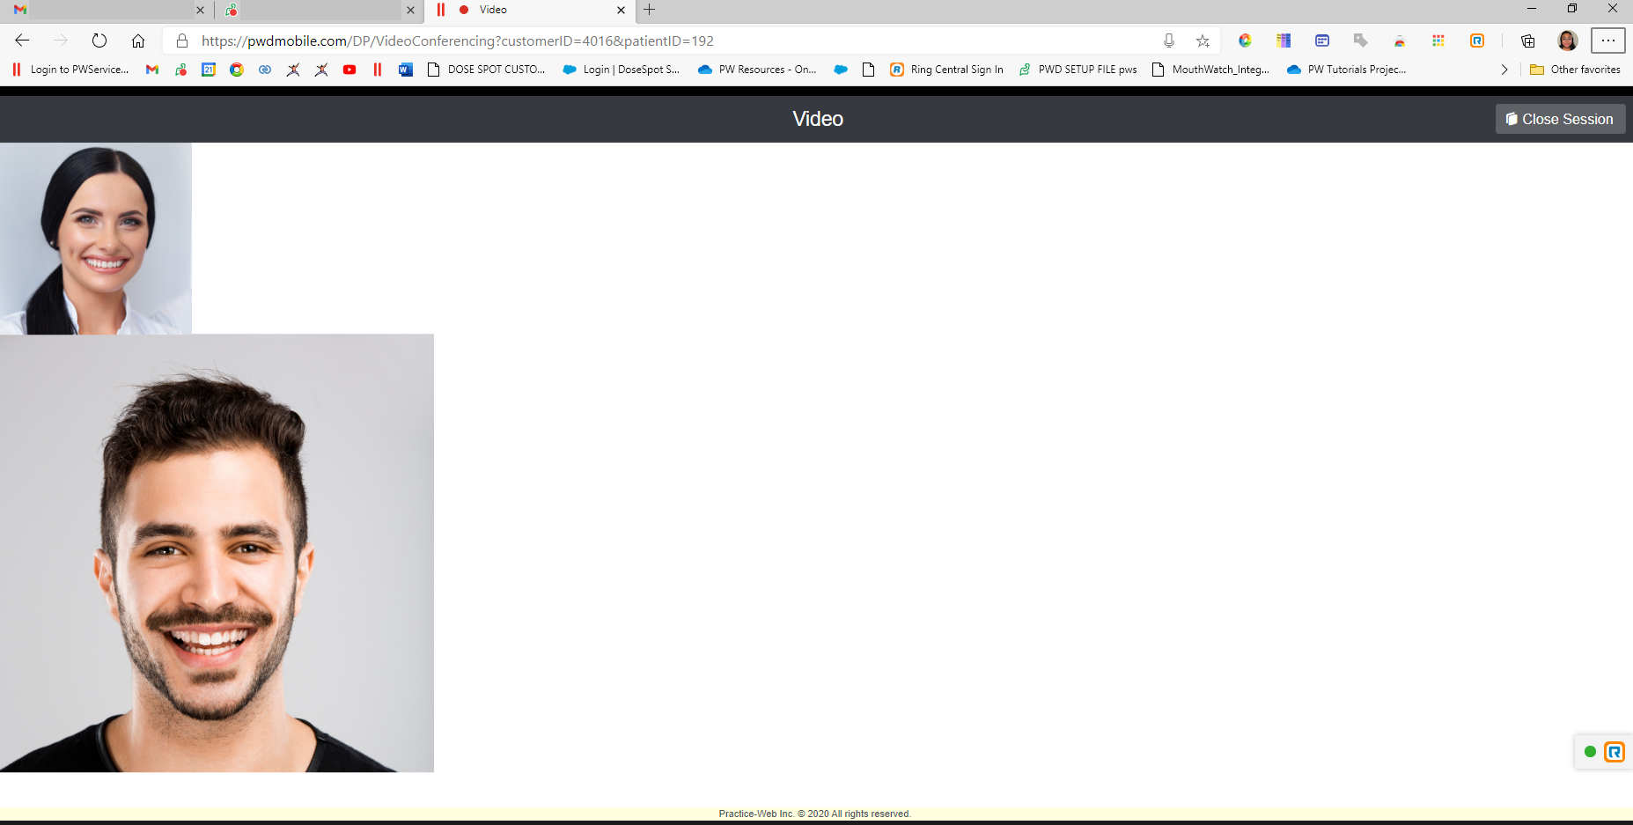Select the Video tab
Screen dimensions: 1633x825
528,10
